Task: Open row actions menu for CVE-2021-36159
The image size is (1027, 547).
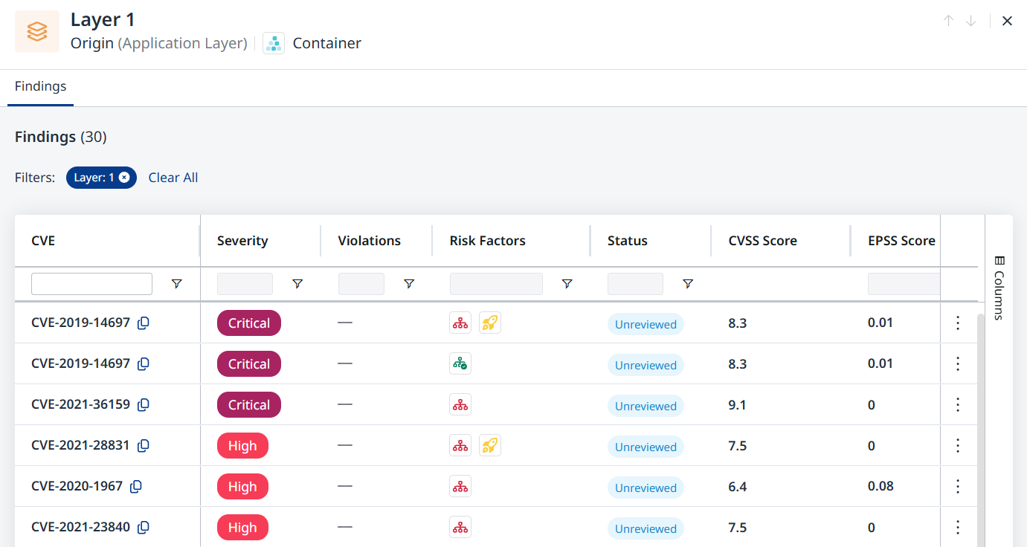Action: point(958,405)
